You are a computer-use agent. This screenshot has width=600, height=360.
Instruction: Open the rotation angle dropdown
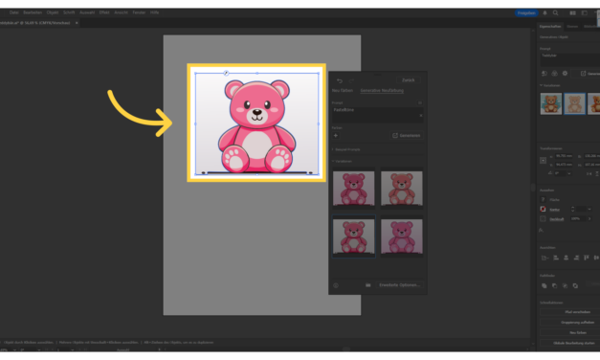(569, 173)
